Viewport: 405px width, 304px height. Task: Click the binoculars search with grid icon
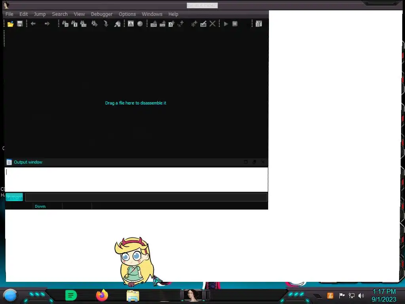coord(65,24)
